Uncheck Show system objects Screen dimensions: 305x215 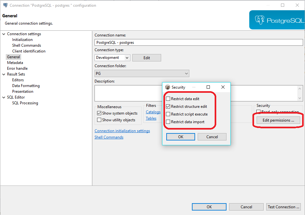[99, 113]
